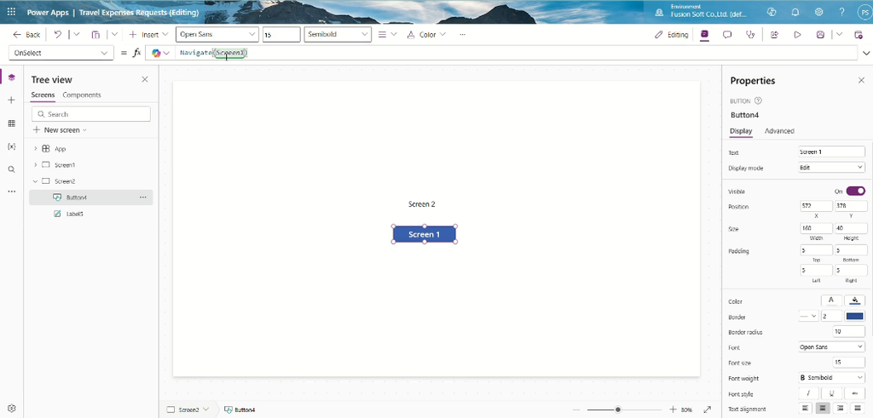
Task: Open the App checker stethoscope icon
Action: tap(750, 34)
